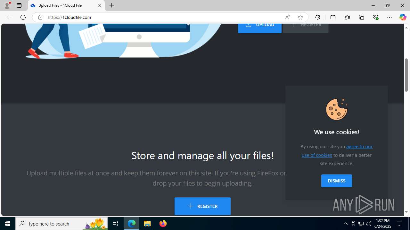Click the scrollbar up arrow
410x230 pixels.
point(406,27)
